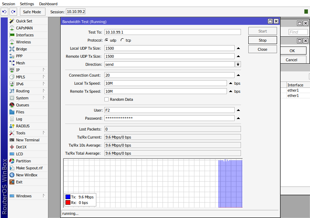Viewport: 310px width, 218px height.
Task: Open the Settings menu
Action: 27,4
